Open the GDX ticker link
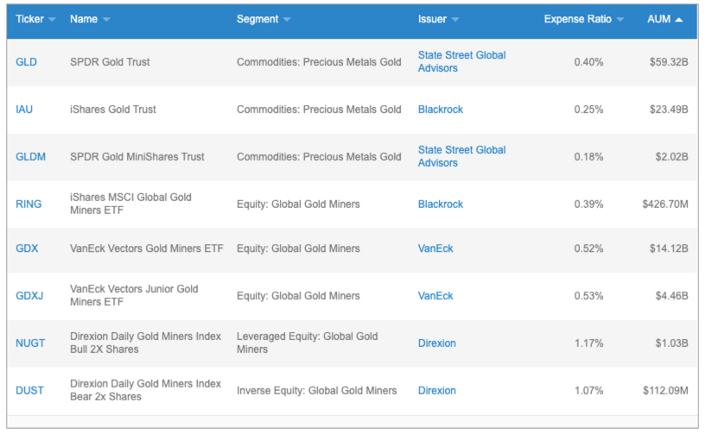 [27, 248]
